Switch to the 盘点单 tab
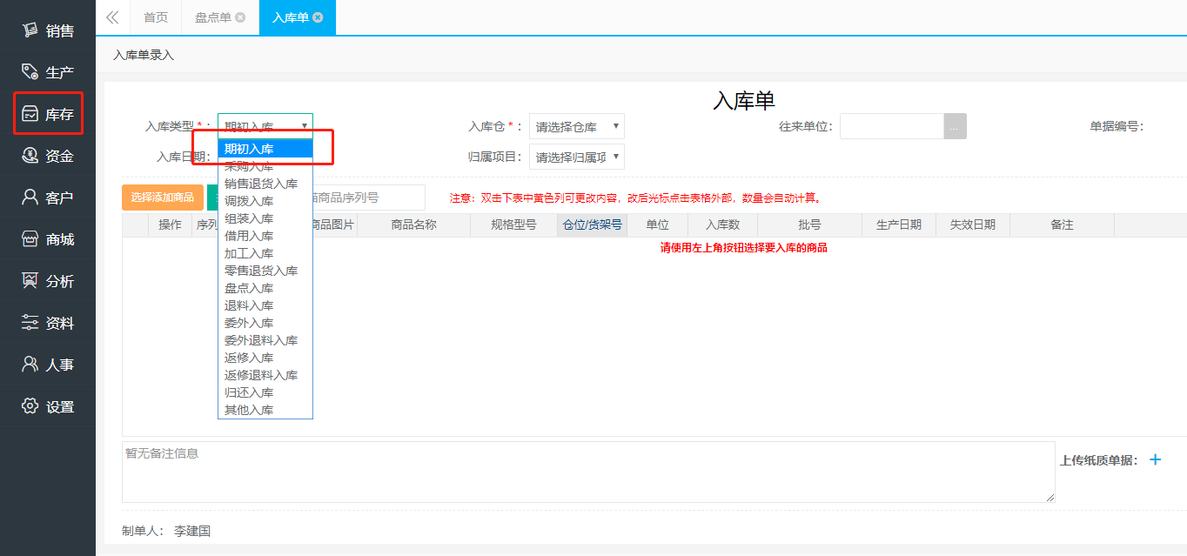This screenshot has height=556, width=1187. [213, 17]
